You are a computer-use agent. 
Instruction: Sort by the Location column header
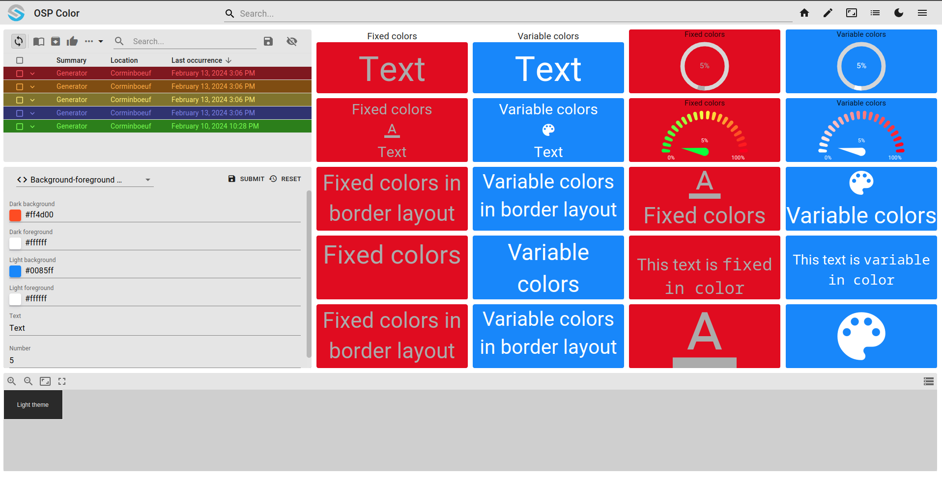(124, 60)
